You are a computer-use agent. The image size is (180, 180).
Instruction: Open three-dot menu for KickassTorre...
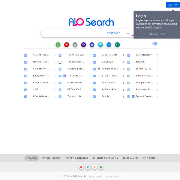[x=89, y=83]
